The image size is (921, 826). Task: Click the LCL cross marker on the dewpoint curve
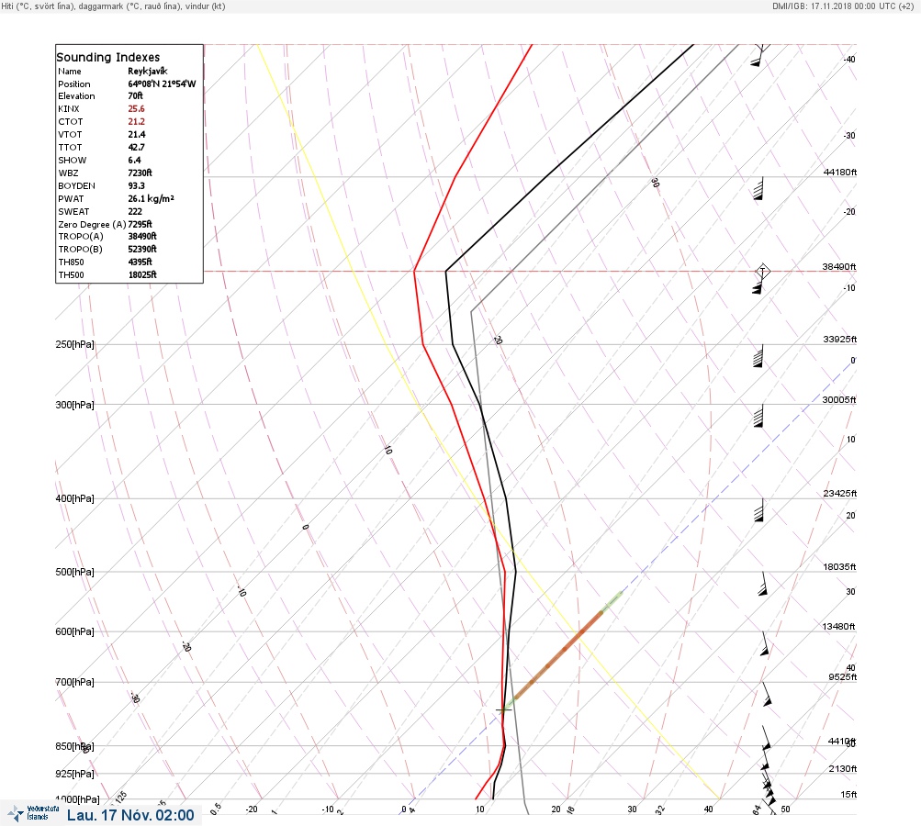pos(504,709)
